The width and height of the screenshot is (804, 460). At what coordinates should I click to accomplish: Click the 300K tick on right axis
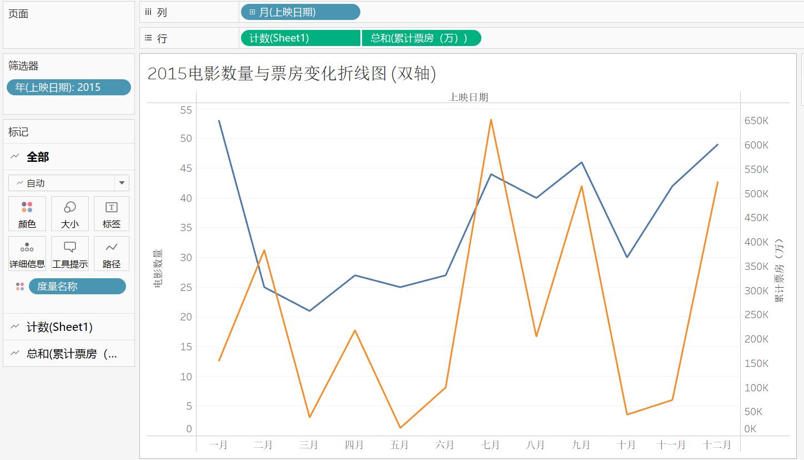[x=756, y=290]
